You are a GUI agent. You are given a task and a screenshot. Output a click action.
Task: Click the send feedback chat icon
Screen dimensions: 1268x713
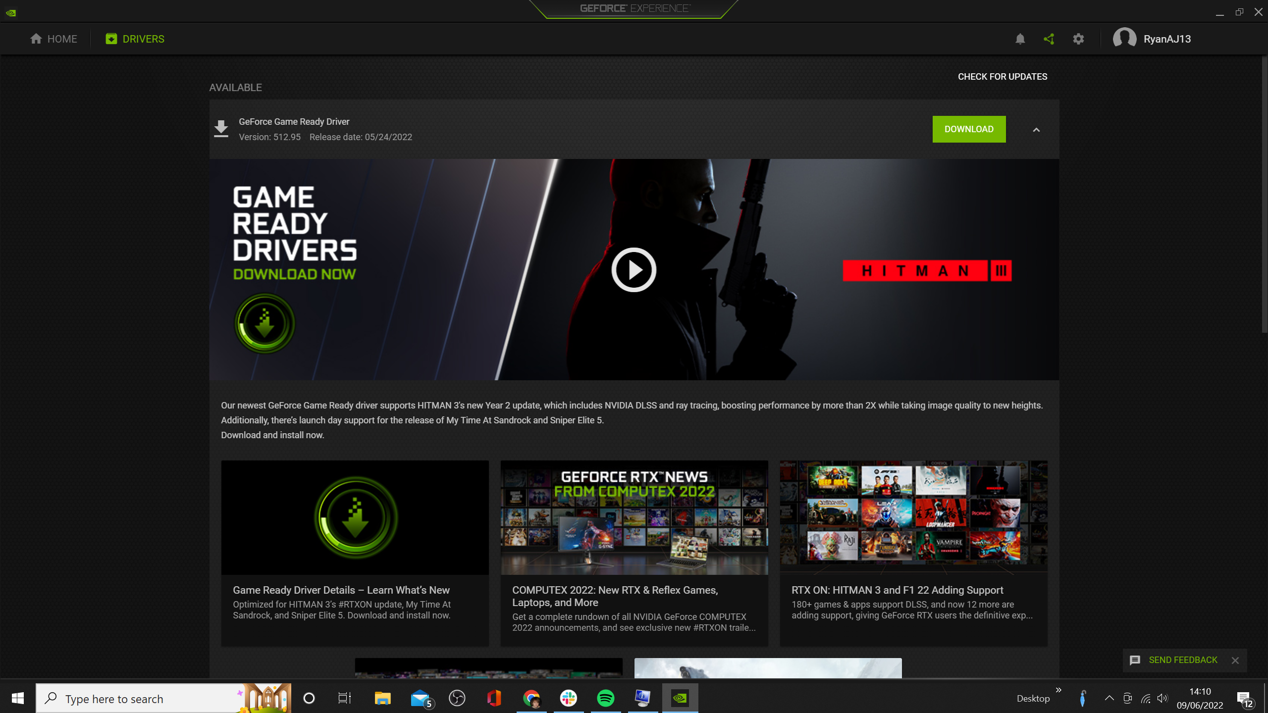[x=1135, y=660]
